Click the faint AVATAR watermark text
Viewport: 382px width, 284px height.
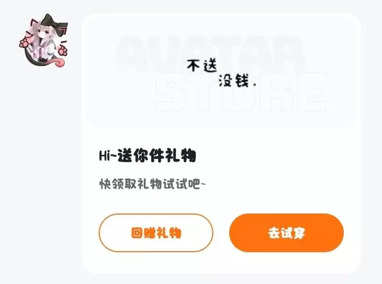(211, 54)
